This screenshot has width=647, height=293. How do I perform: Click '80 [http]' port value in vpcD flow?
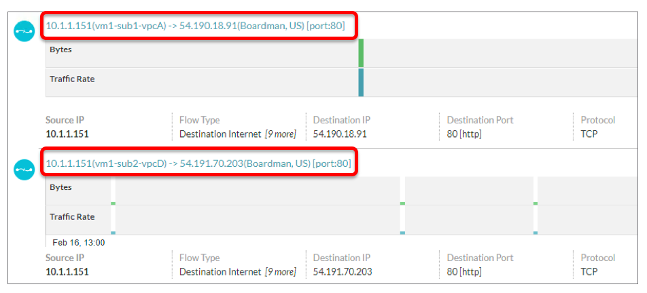pos(464,272)
